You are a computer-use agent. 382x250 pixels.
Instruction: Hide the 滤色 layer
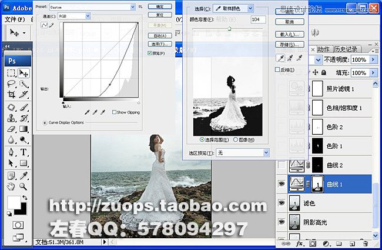[282, 203]
